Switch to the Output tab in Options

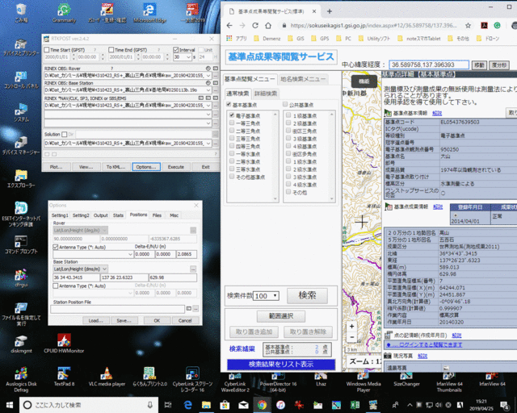pyautogui.click(x=100, y=215)
